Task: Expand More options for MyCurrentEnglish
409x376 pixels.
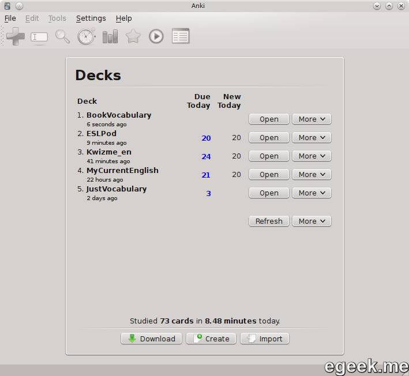Action: (x=312, y=174)
